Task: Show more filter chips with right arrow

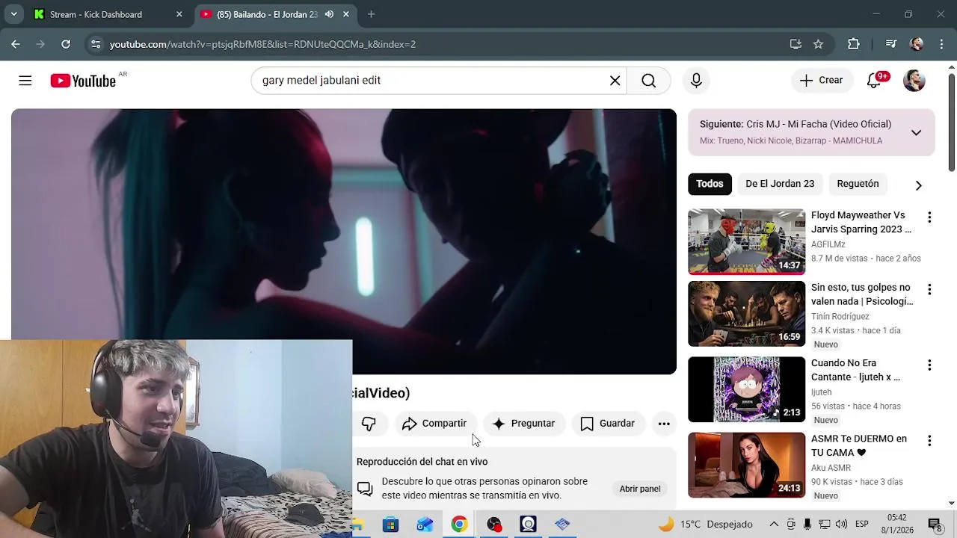Action: 918,185
